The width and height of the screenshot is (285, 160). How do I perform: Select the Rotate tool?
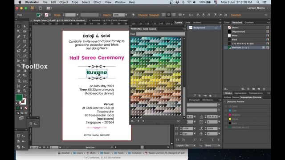(19, 56)
